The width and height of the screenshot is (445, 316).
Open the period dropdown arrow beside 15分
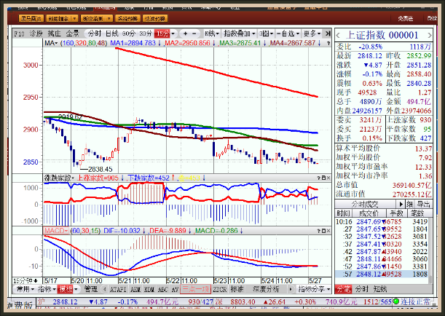tap(173, 33)
